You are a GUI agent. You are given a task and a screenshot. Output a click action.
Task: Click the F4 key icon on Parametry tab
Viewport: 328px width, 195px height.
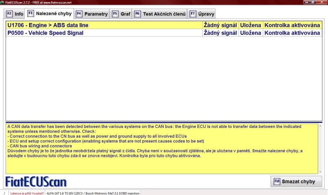click(x=79, y=14)
